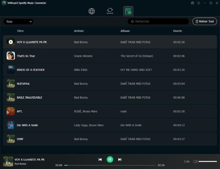
Task: Click the Retirer Tout button
Action: point(205,21)
